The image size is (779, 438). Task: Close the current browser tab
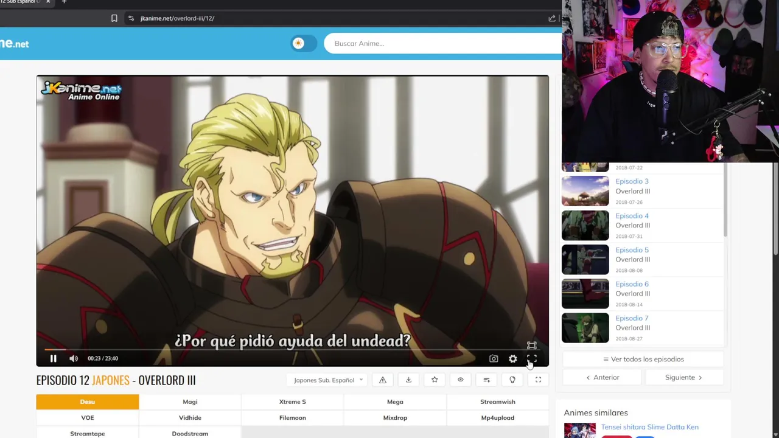point(48,2)
